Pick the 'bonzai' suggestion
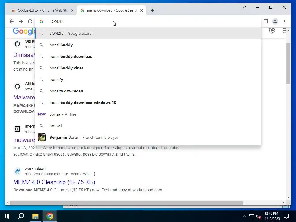 click(x=148, y=126)
